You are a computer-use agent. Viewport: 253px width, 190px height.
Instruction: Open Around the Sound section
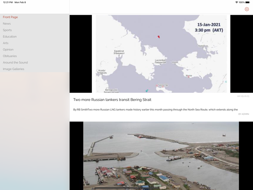[x=15, y=62]
